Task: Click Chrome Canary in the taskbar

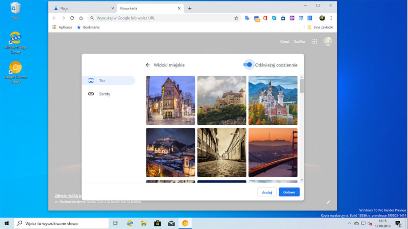Action: click(185, 223)
